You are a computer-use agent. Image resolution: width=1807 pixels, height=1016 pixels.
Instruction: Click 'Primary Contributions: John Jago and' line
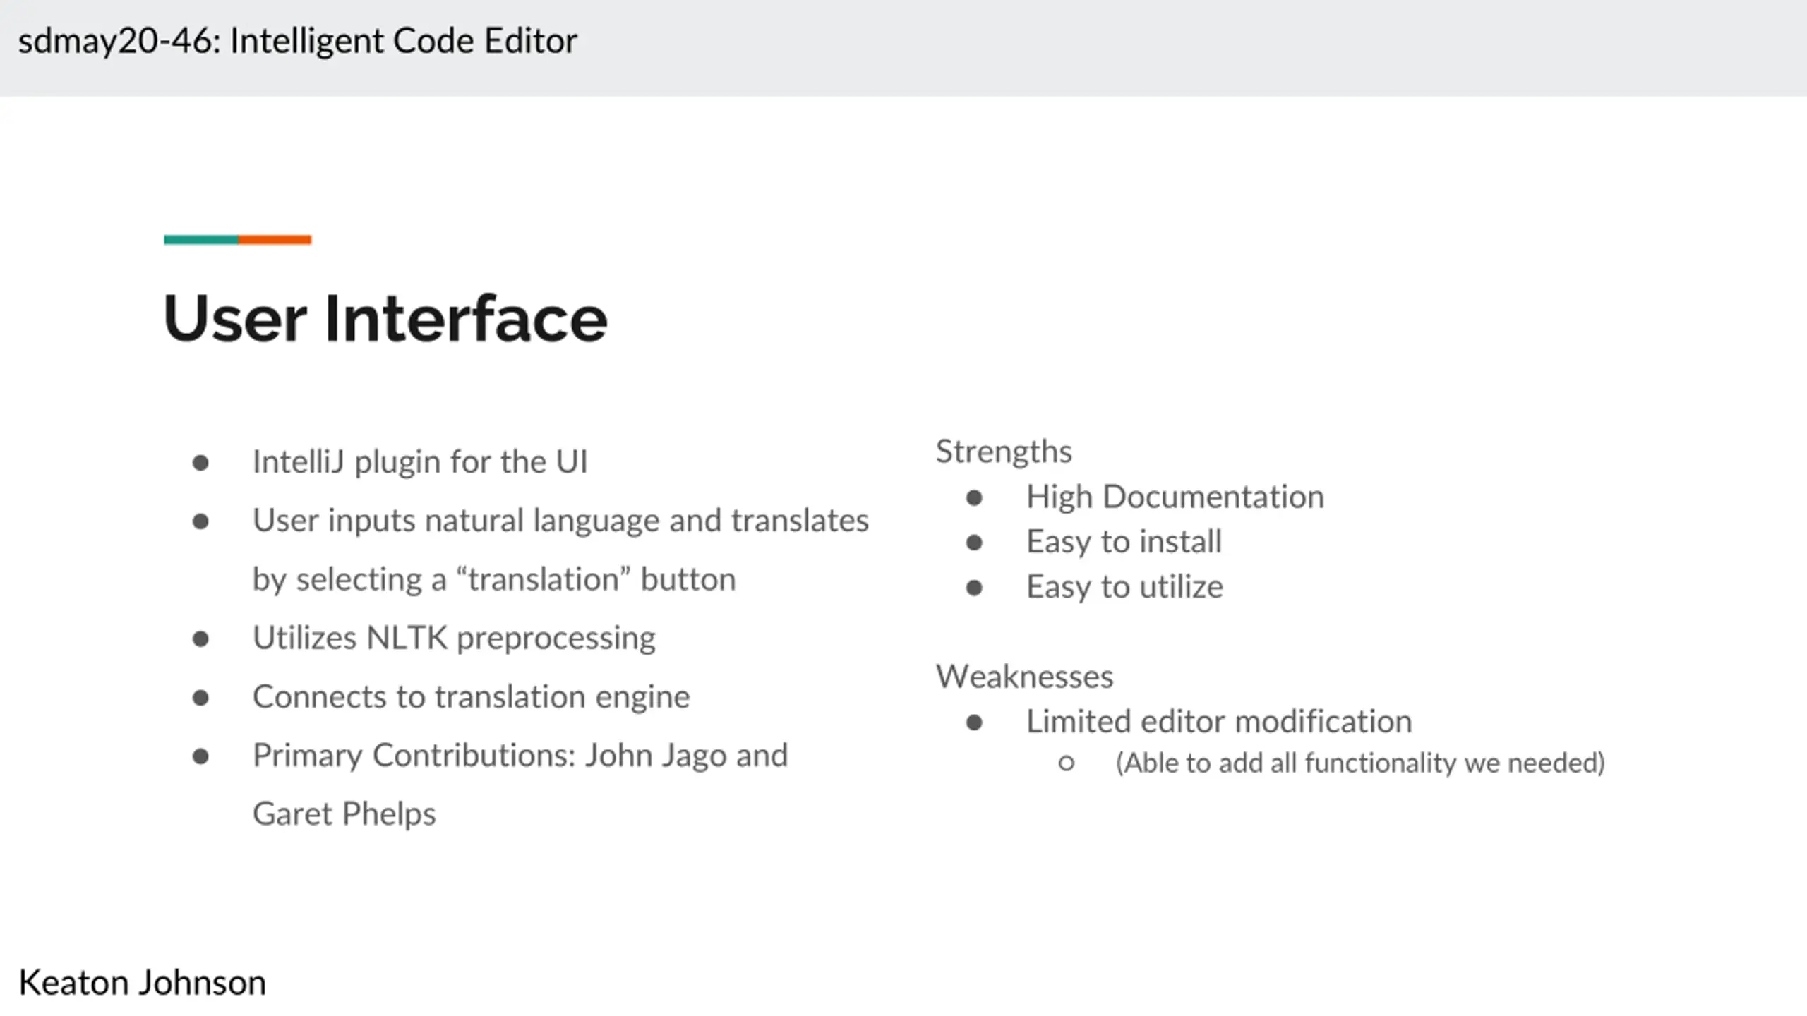click(x=520, y=756)
